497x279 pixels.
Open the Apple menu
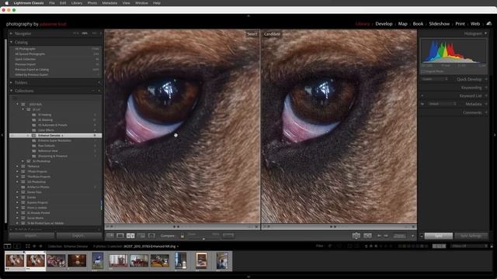tap(7, 3)
